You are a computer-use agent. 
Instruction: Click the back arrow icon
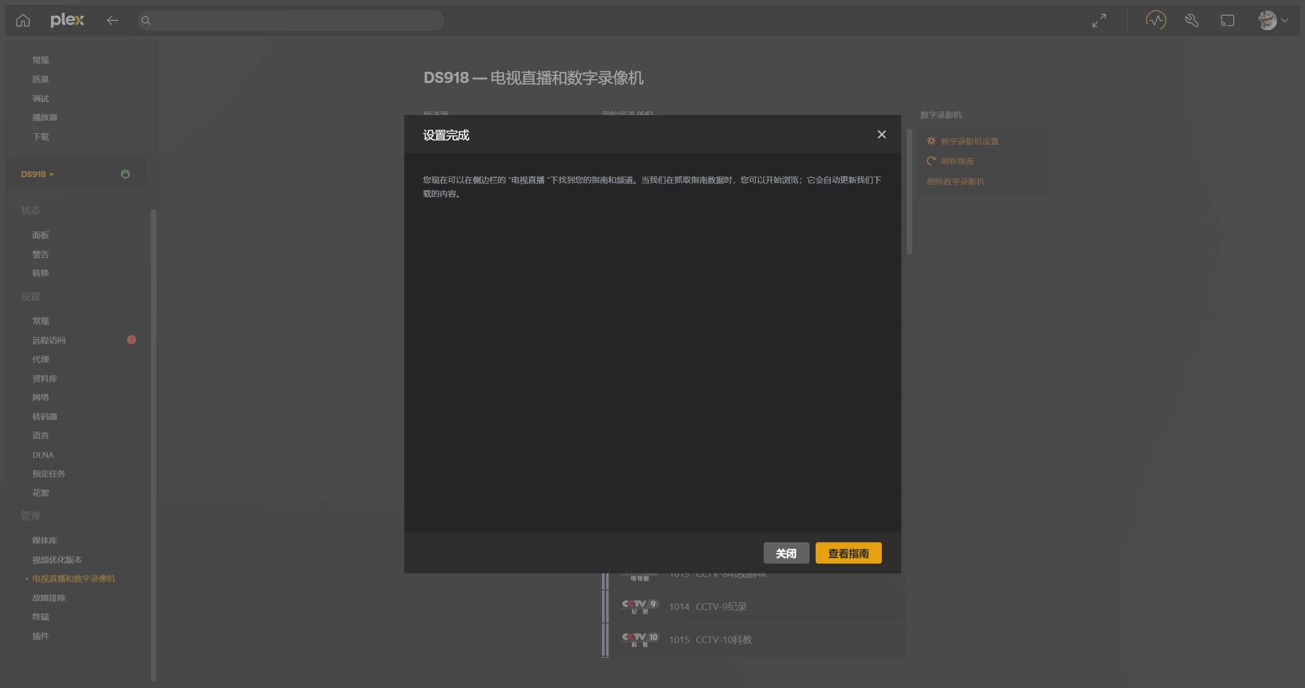coord(112,20)
